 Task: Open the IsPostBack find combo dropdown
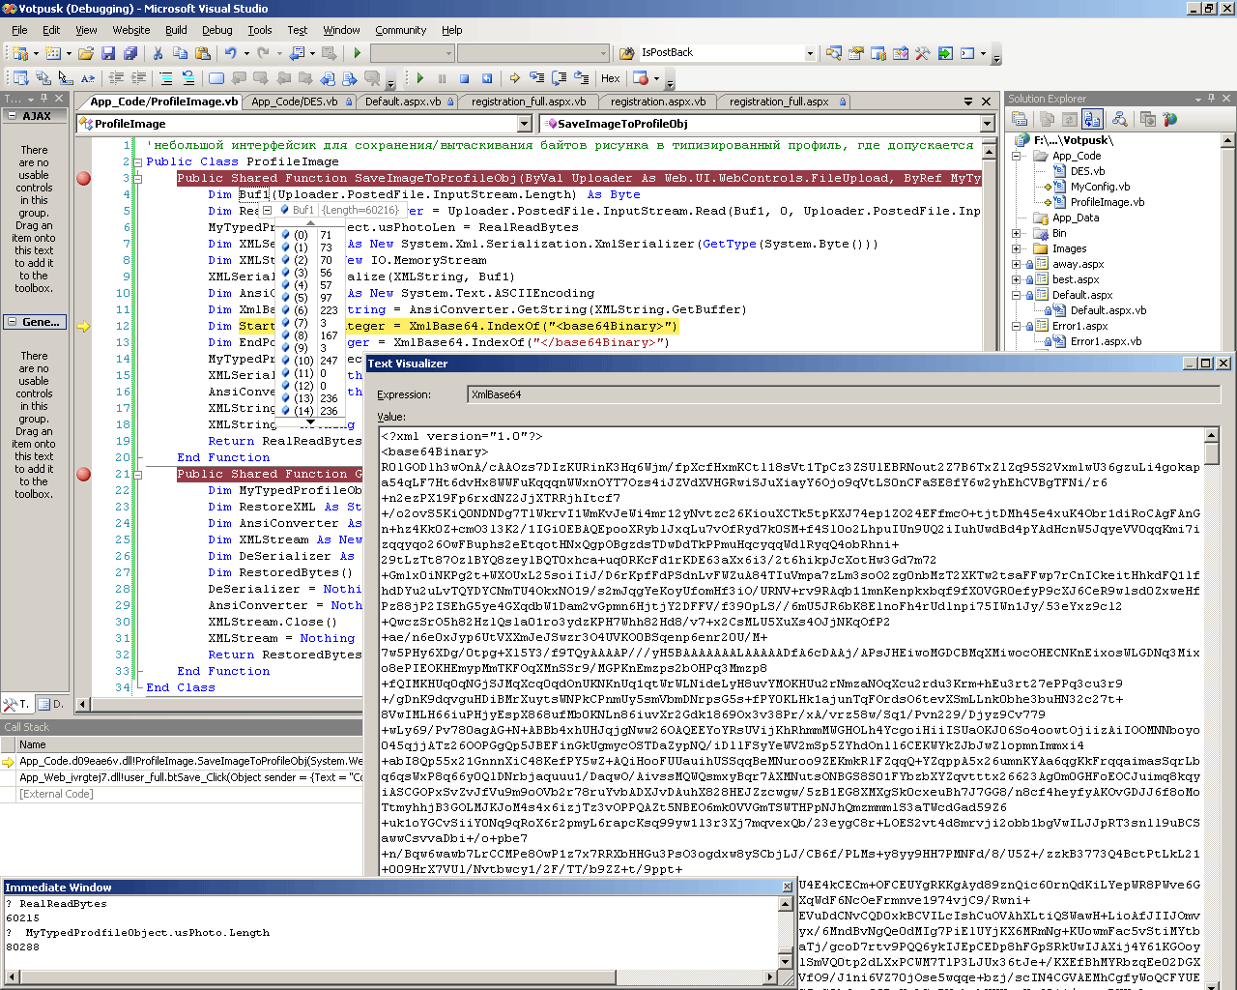(x=810, y=53)
